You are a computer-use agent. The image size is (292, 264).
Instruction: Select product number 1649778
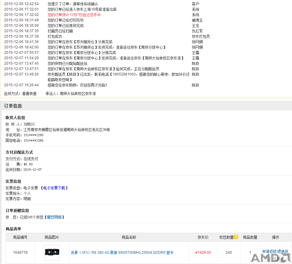(20, 253)
